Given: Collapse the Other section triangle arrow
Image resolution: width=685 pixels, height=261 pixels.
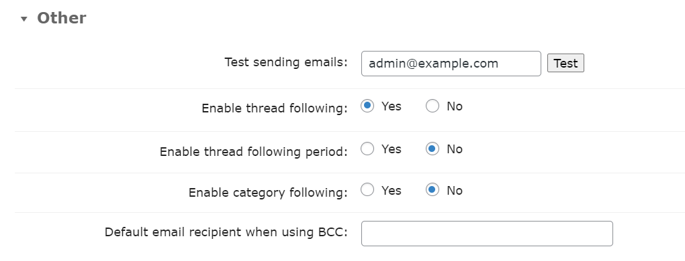Looking at the screenshot, I should tap(24, 19).
